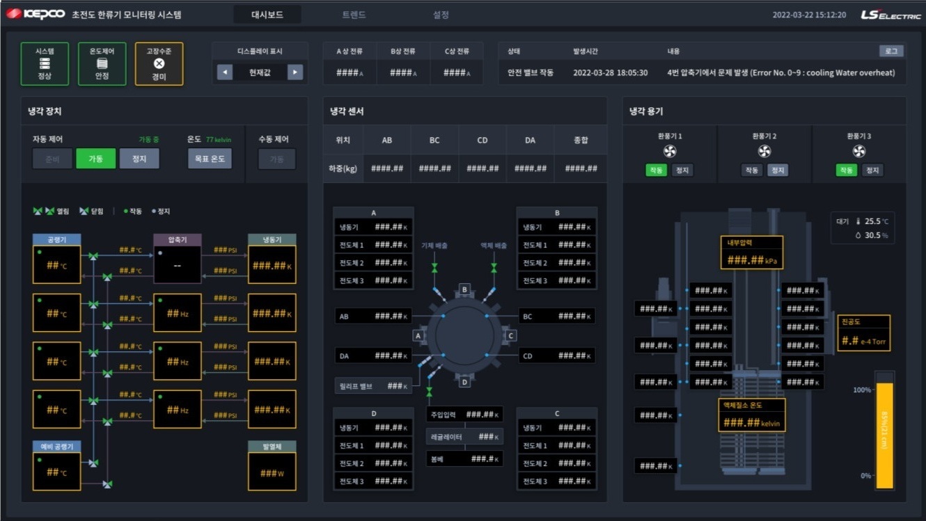The height and width of the screenshot is (521, 926).
Task: Go to previous 디스플레이 표시 option with left arrow
Action: [x=225, y=72]
